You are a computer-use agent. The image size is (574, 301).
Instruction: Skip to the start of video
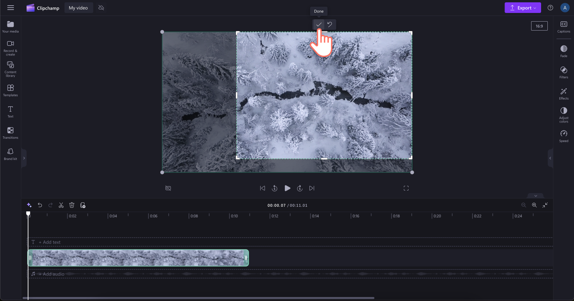click(263, 188)
